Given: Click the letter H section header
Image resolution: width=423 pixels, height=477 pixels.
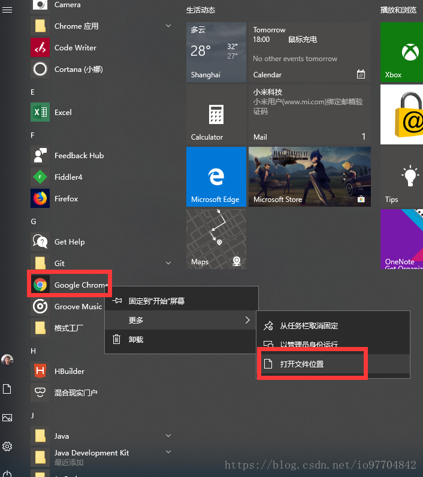Looking at the screenshot, I should pos(33,351).
